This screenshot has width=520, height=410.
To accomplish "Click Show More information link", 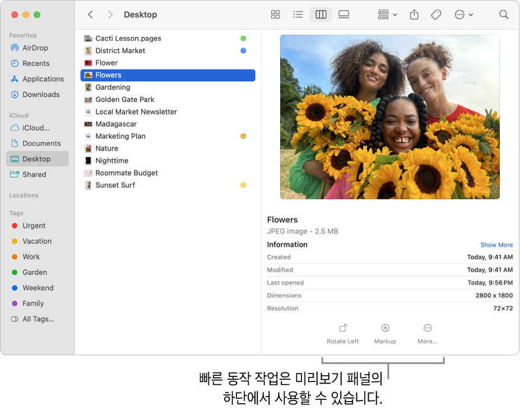I will [496, 245].
